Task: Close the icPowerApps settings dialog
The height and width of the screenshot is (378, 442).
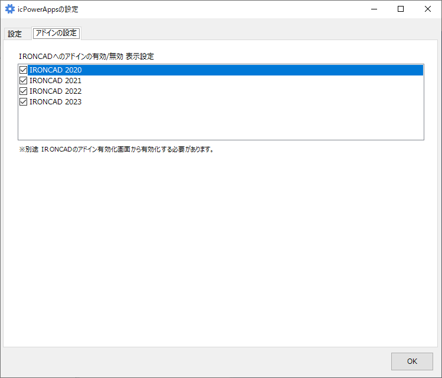Action: point(428,9)
